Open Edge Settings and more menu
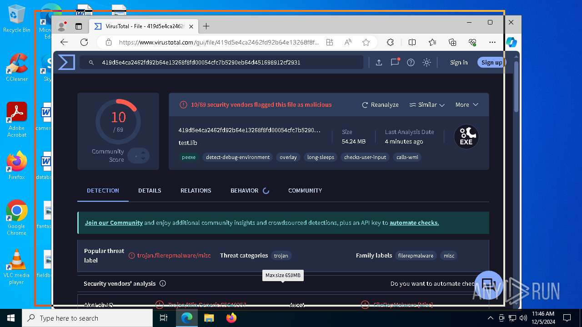This screenshot has width=582, height=327. point(492,42)
